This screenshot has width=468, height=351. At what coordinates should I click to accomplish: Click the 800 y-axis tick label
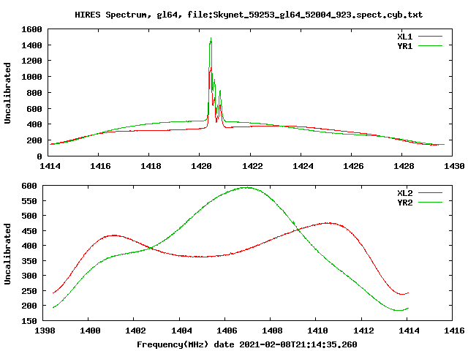[x=34, y=93]
